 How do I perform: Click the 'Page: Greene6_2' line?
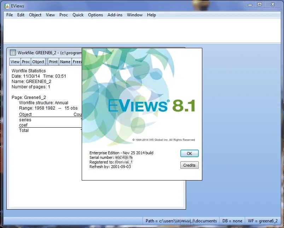pyautogui.click(x=29, y=98)
